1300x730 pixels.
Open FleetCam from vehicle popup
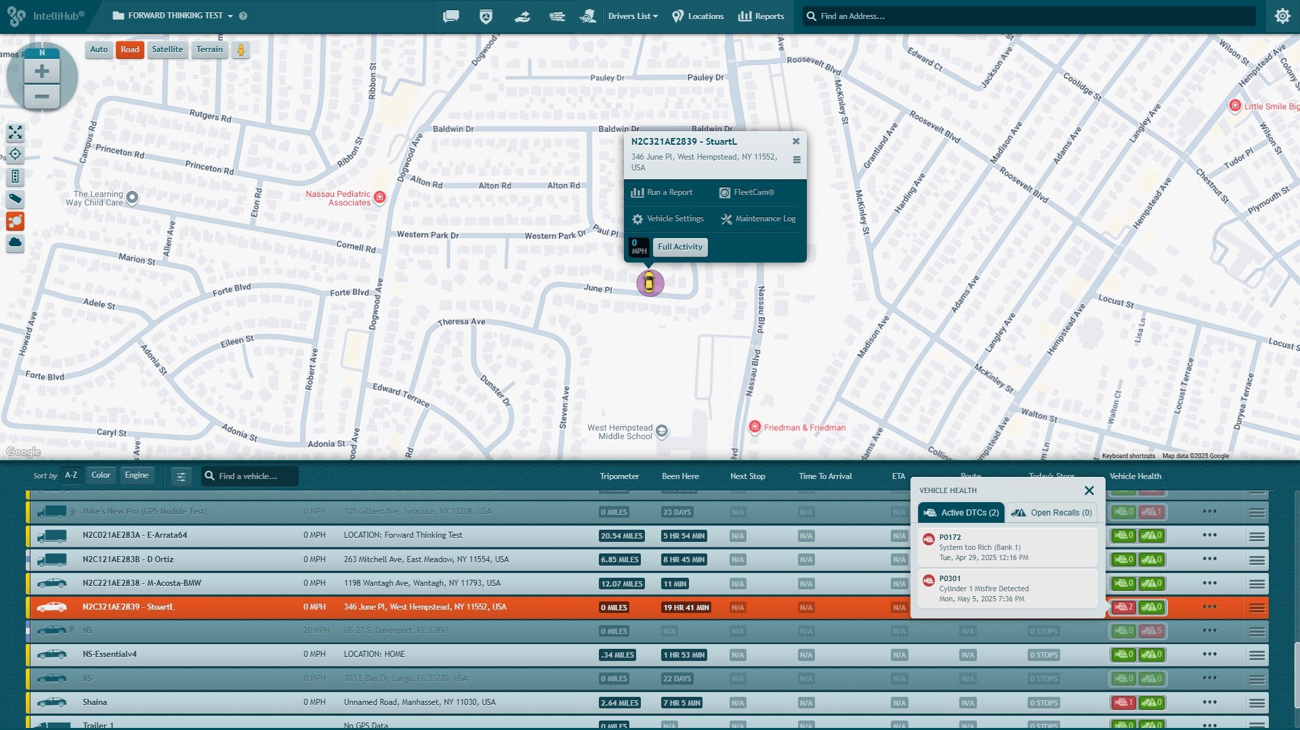click(747, 193)
